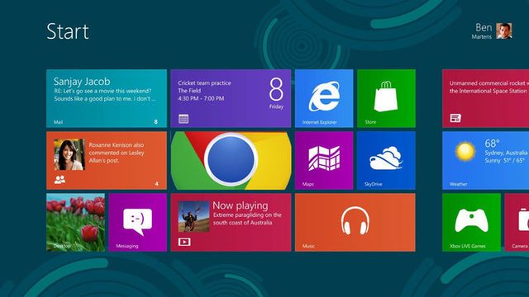Click the Start heading text
This screenshot has height=297, width=529.
point(68,31)
